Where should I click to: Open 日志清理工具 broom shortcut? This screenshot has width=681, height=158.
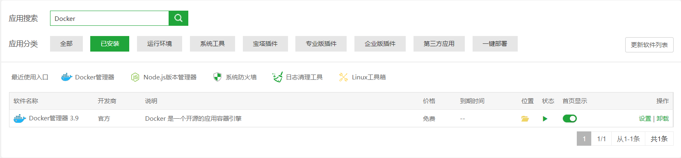(x=297, y=77)
